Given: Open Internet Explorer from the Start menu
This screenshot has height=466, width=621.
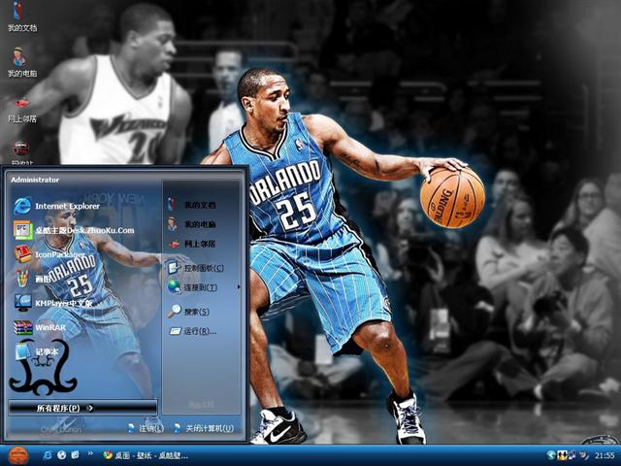Looking at the screenshot, I should [56, 206].
